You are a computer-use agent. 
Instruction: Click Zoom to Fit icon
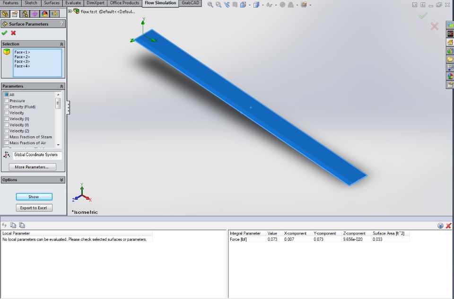tap(210, 5)
